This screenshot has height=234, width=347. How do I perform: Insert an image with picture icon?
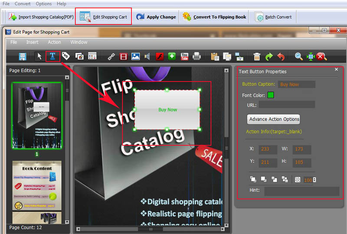(135, 56)
